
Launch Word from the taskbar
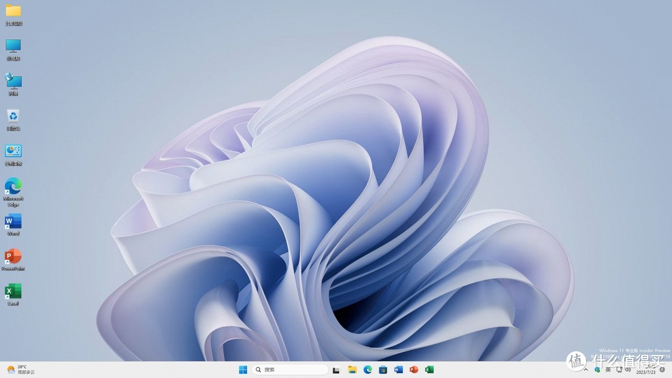pos(398,370)
